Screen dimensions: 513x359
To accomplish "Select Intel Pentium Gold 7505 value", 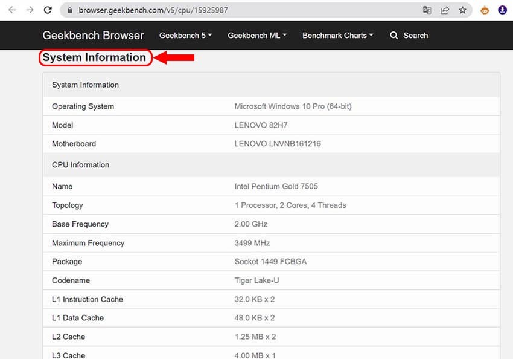I will [276, 186].
